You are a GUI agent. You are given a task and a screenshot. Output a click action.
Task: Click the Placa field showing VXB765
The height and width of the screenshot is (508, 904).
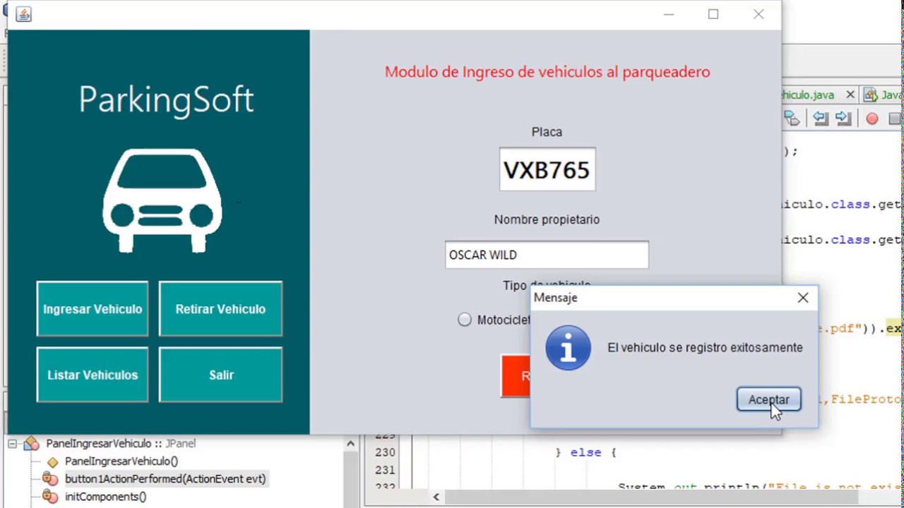547,169
